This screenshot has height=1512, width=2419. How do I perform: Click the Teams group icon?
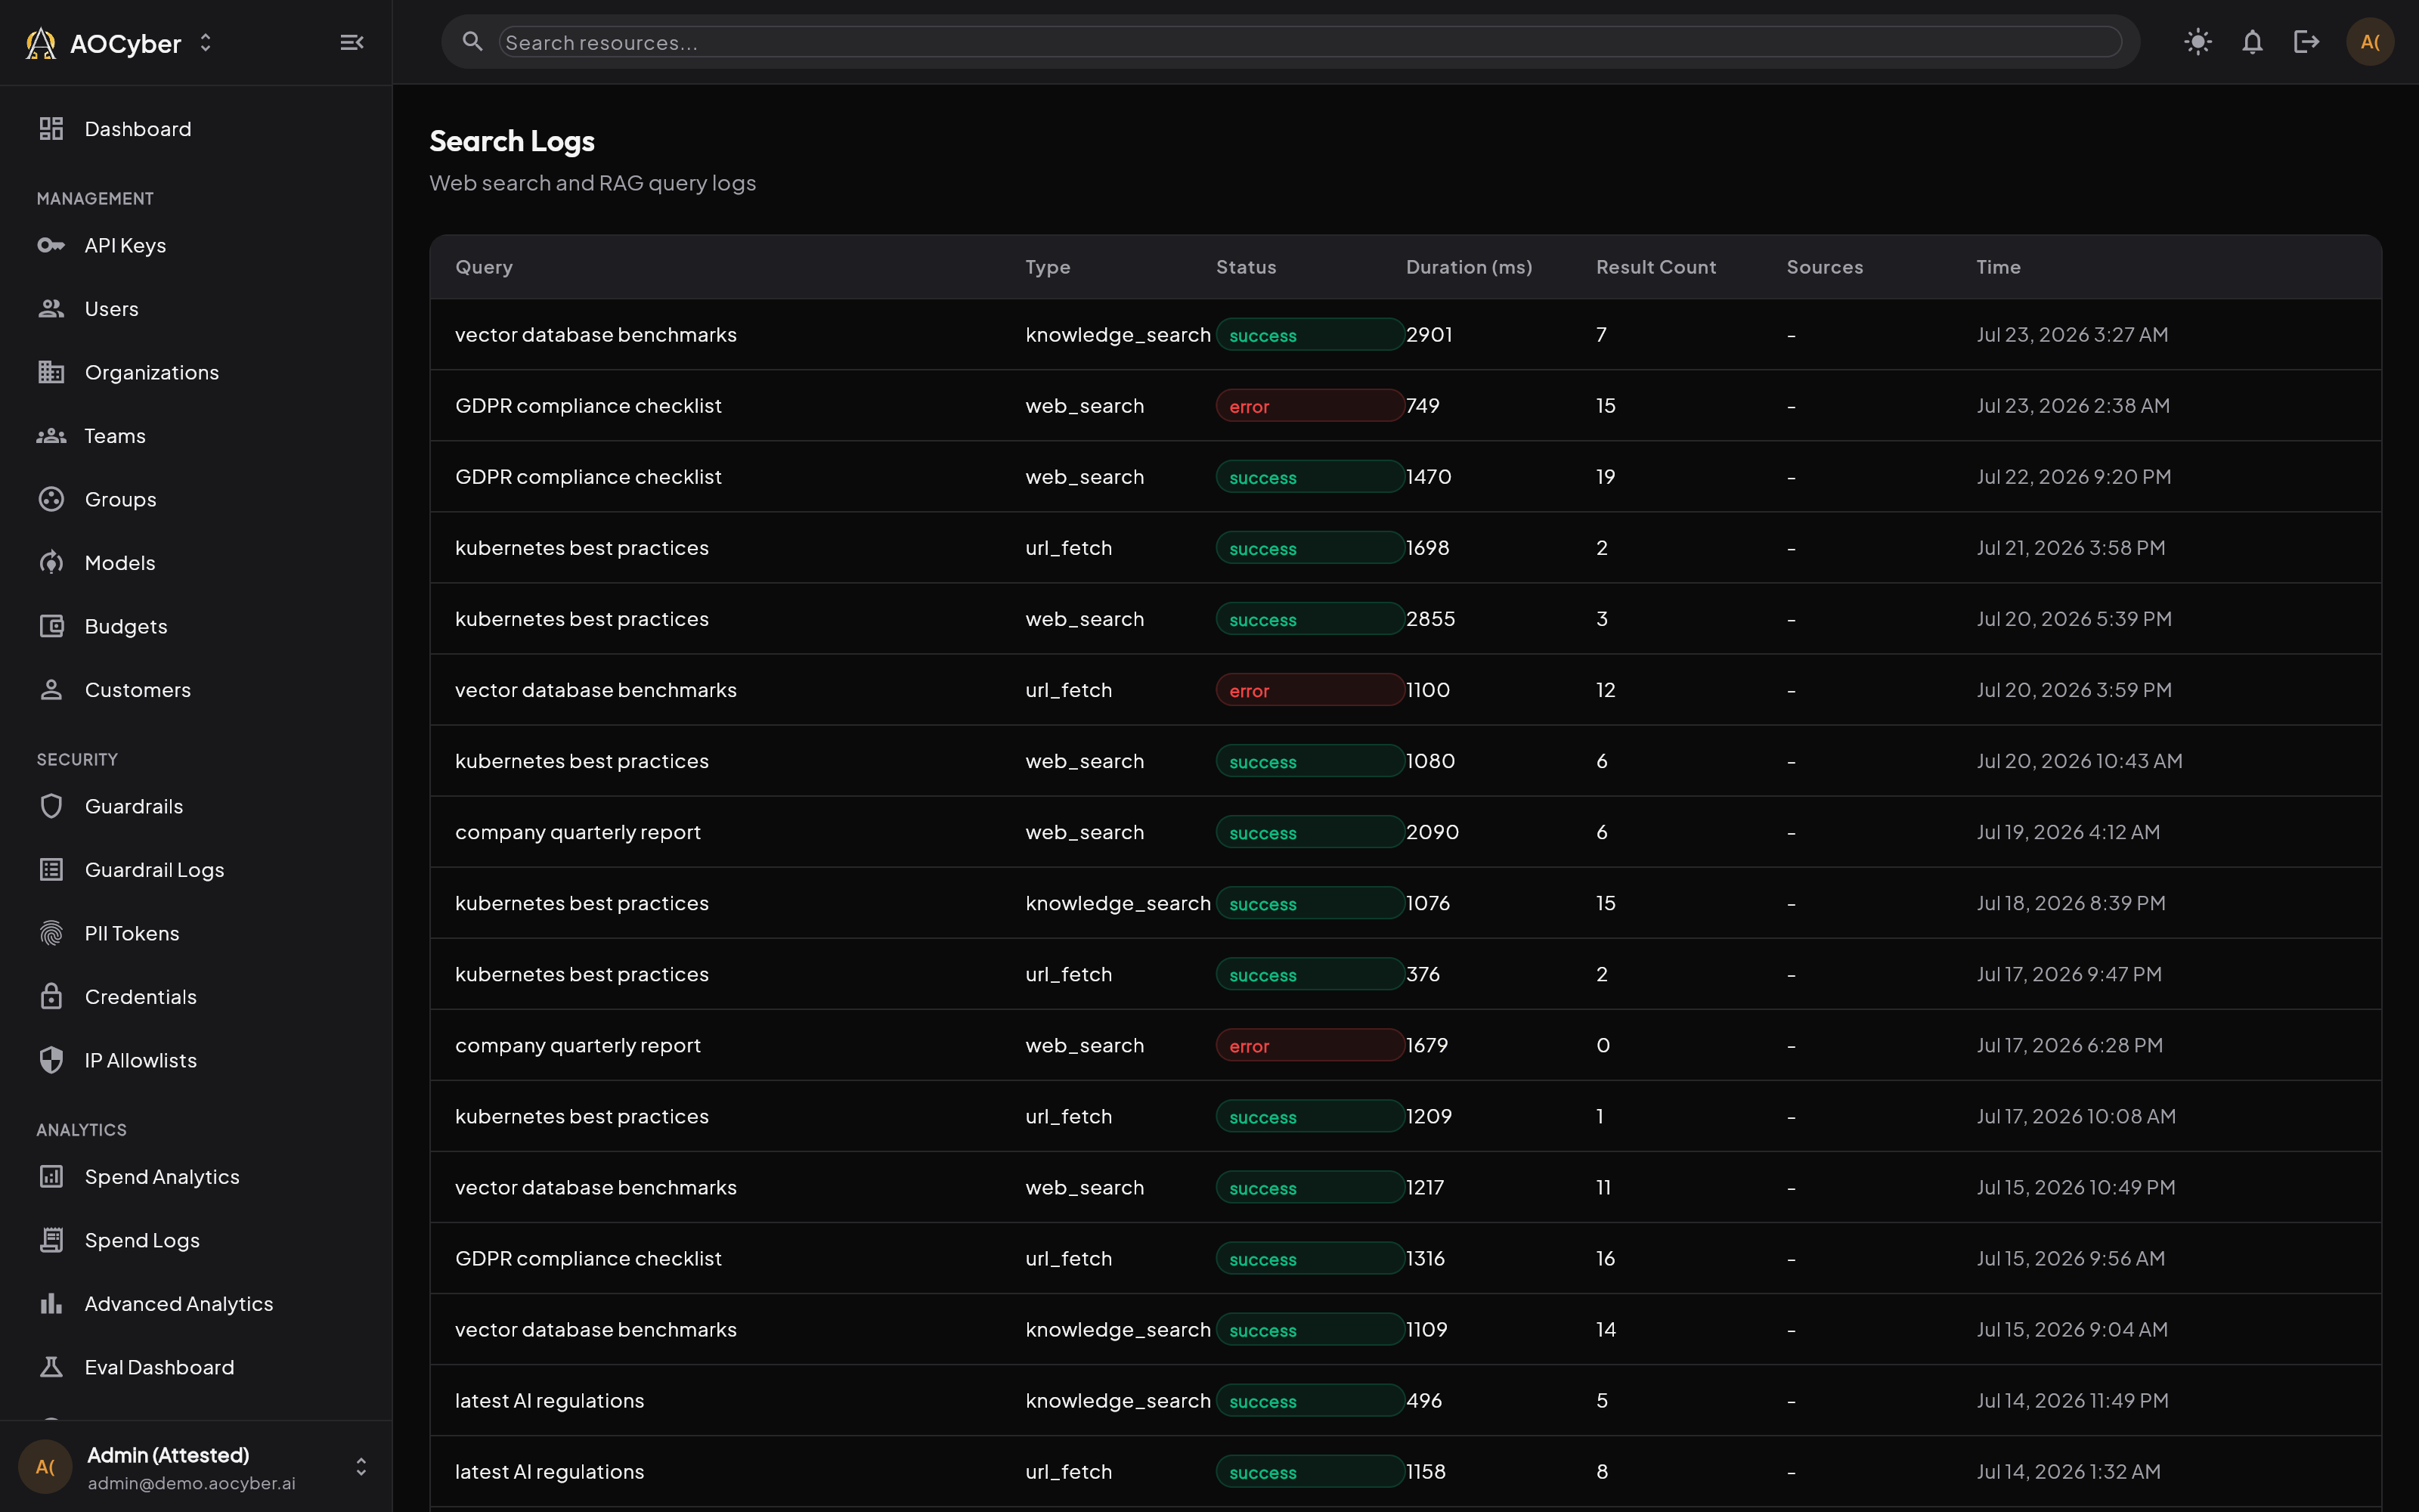[51, 436]
